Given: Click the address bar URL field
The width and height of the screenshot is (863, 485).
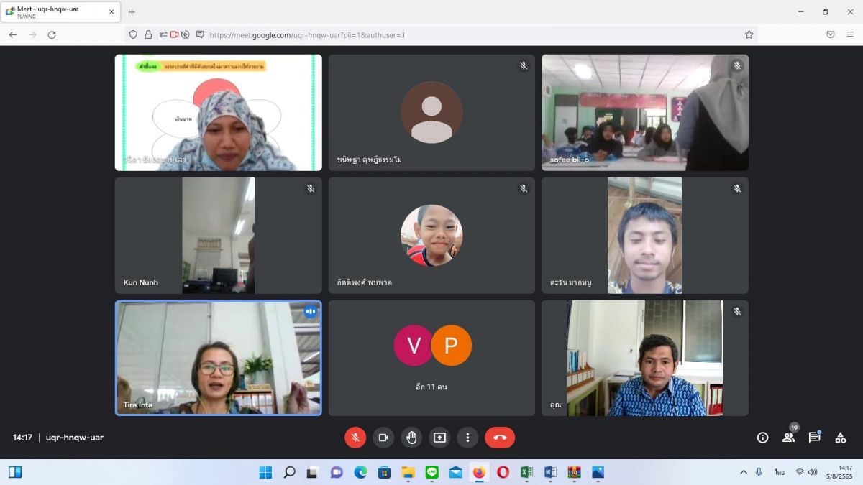Looking at the screenshot, I should pos(431,34).
